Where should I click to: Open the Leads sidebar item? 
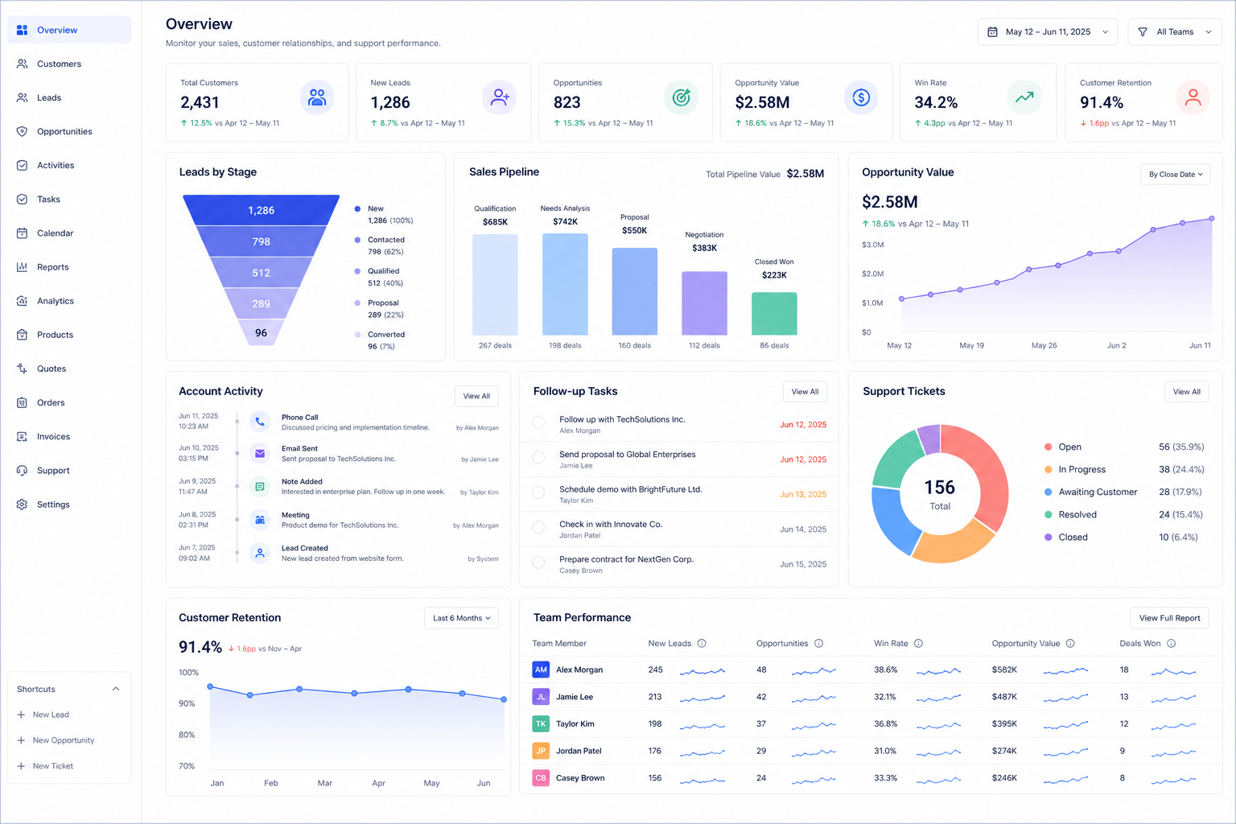(69, 97)
